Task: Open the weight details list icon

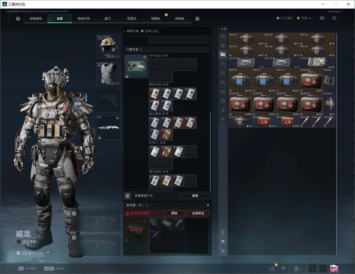Action: click(48, 253)
